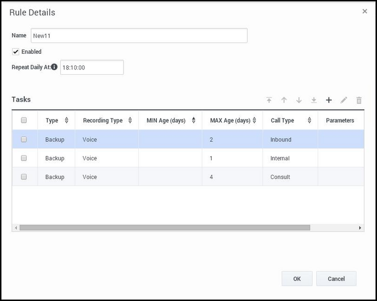Toggle the select all tasks header checkbox
Viewport: 377px width, 301px height.
pyautogui.click(x=24, y=121)
